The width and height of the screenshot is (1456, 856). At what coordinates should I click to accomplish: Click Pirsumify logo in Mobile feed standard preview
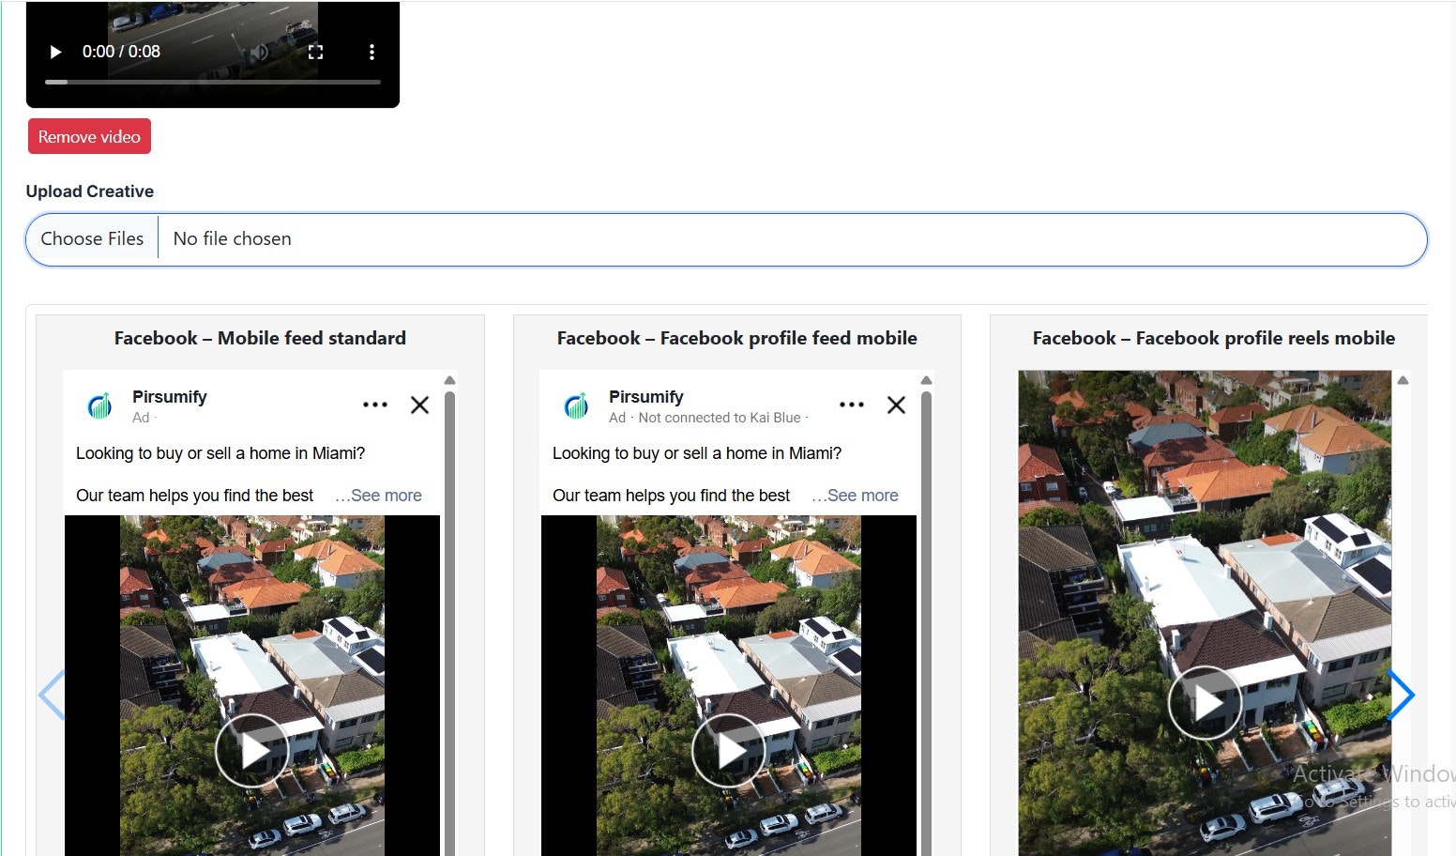click(x=99, y=405)
